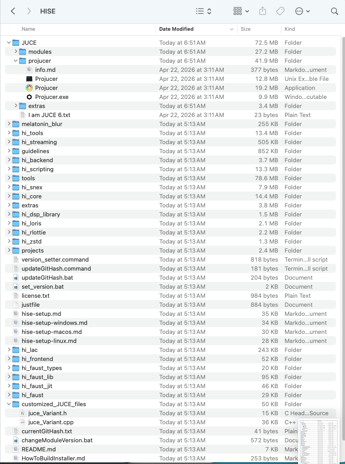Select the hi_frontend folder name
This screenshot has width=345, height=464.
37,359
